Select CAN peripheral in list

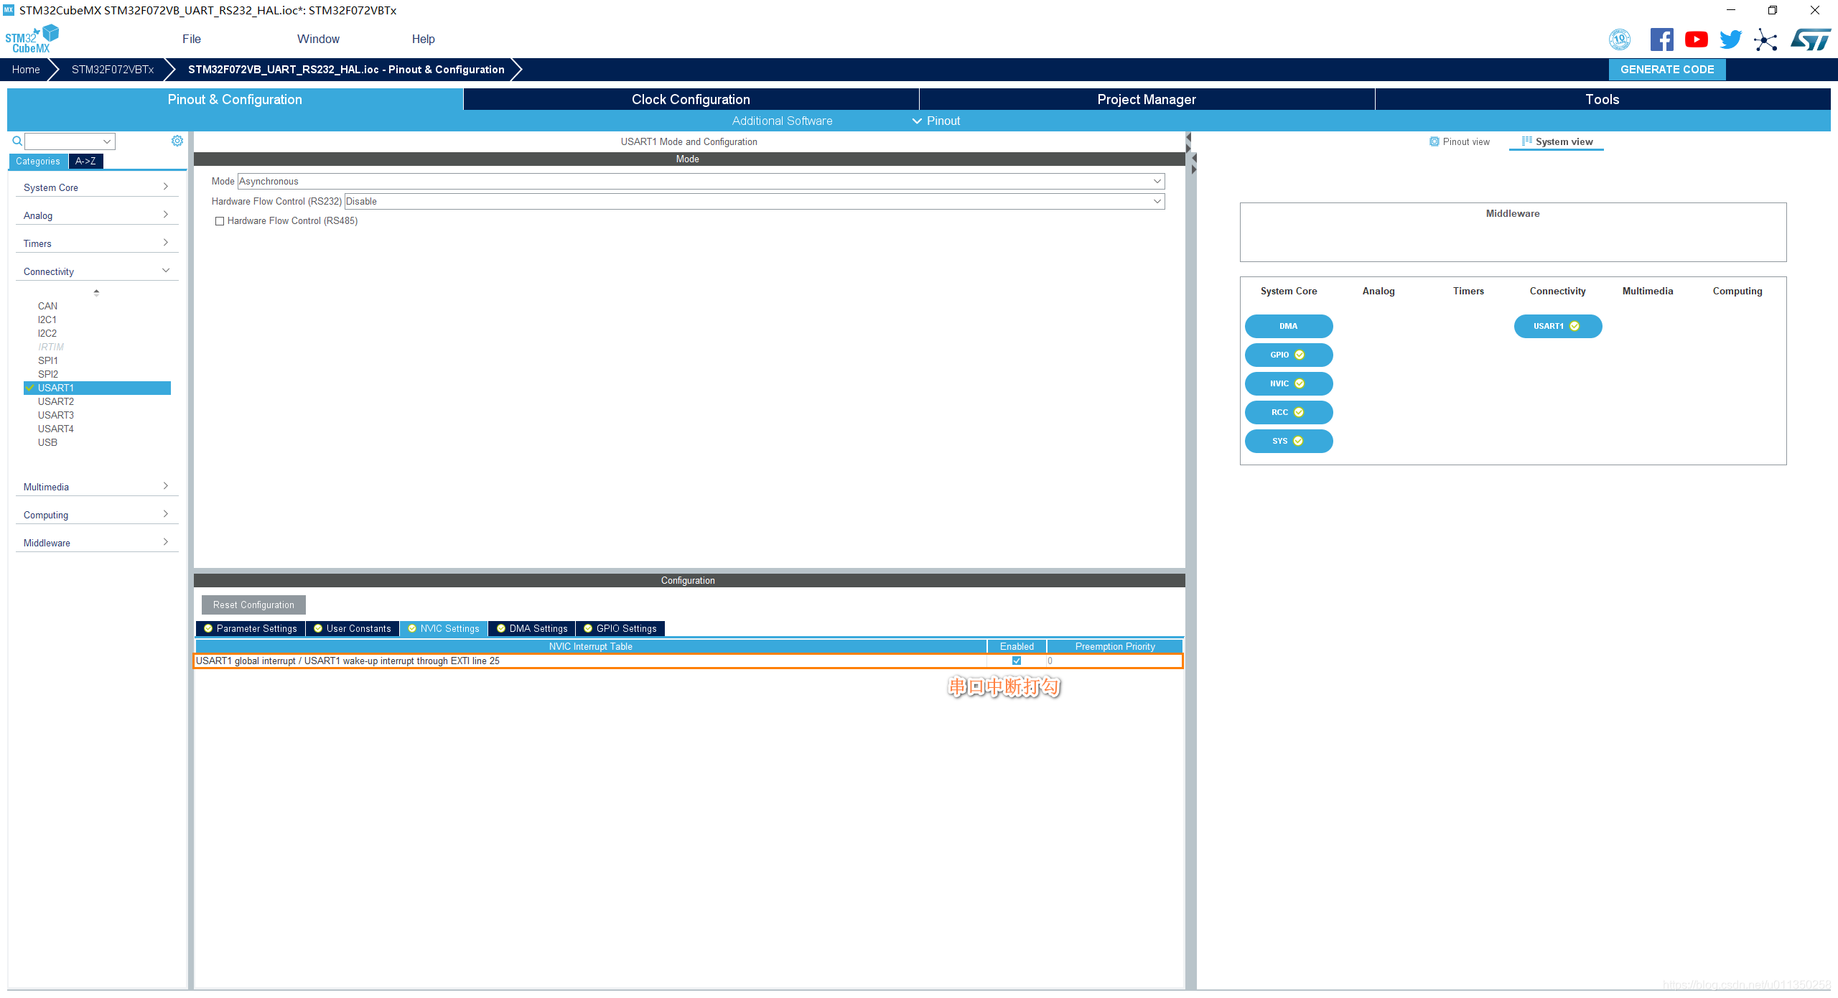click(x=47, y=306)
